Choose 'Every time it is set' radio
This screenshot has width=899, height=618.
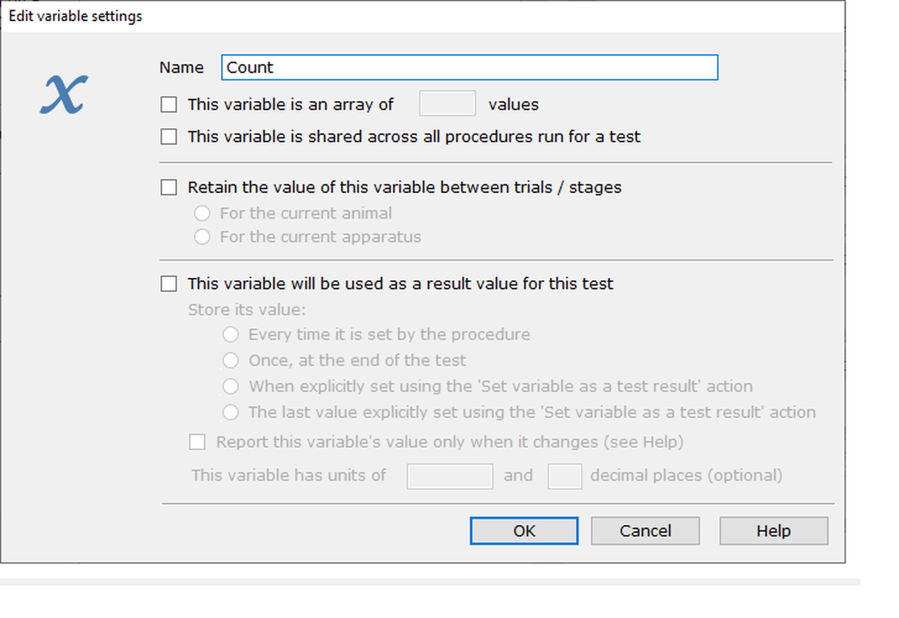point(231,334)
